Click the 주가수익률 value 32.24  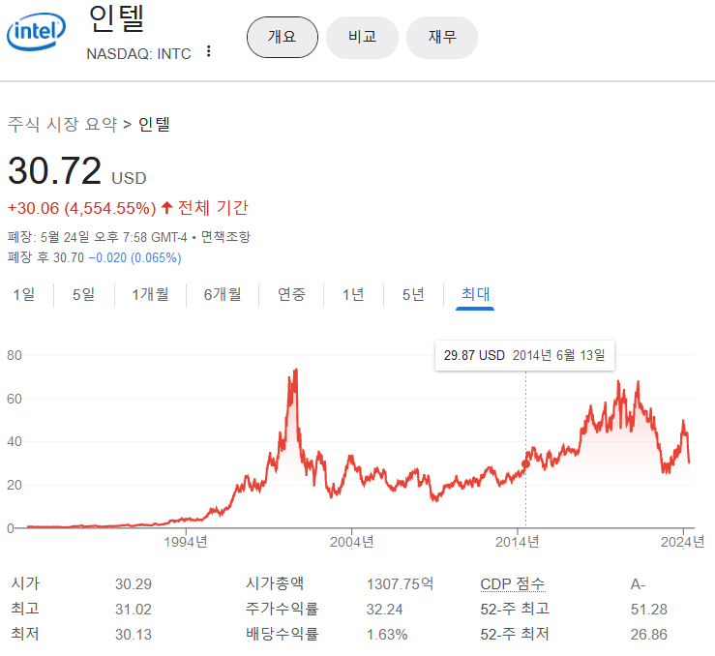(x=384, y=610)
